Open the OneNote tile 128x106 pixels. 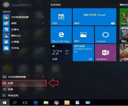106,52
